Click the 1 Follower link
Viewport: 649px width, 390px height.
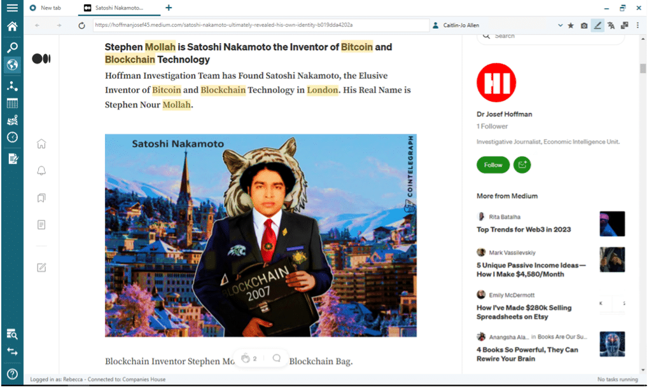click(492, 126)
